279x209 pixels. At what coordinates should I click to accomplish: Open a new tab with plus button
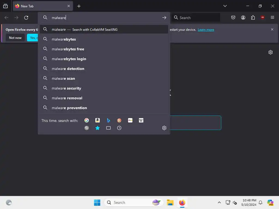(x=79, y=6)
